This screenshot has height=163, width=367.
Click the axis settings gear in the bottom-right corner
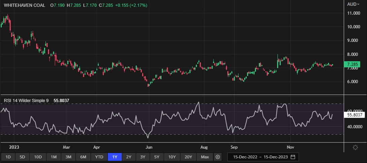pyautogui.click(x=355, y=147)
